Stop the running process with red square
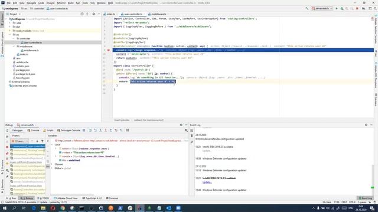Viewport: 378px width, 212px height. click(357, 8)
